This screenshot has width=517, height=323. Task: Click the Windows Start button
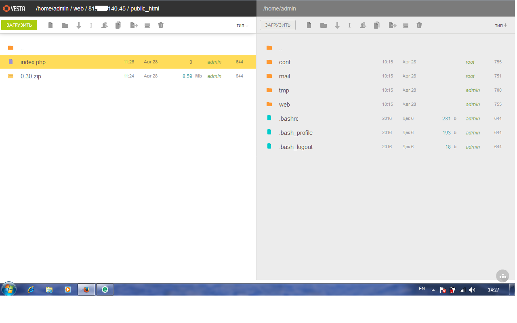[x=8, y=289]
